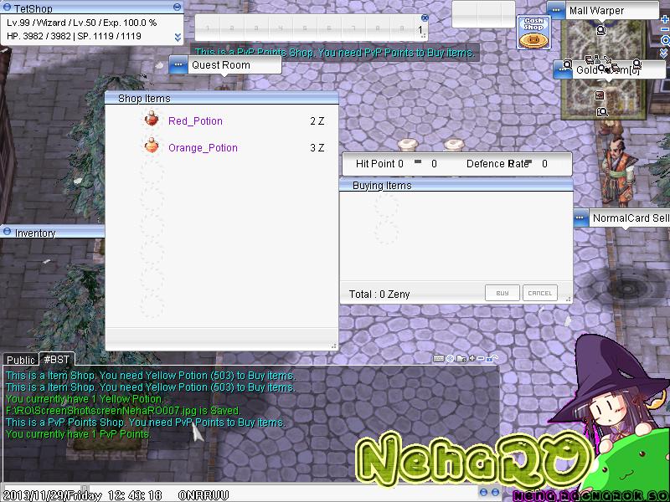Open the Cash Shop icon

coord(533,33)
